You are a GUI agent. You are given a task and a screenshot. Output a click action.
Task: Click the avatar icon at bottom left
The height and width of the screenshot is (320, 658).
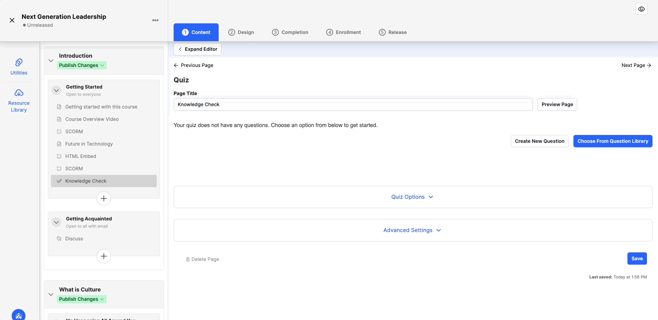coord(18,315)
